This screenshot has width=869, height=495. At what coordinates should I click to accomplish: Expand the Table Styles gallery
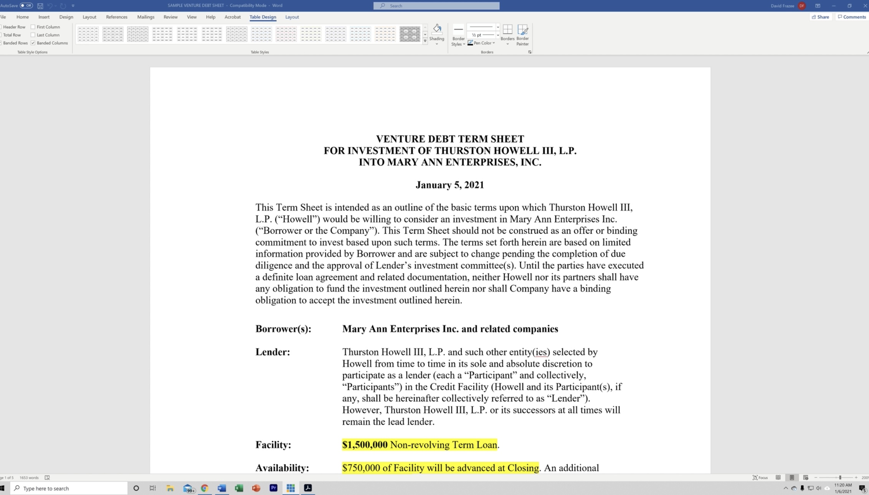click(425, 41)
